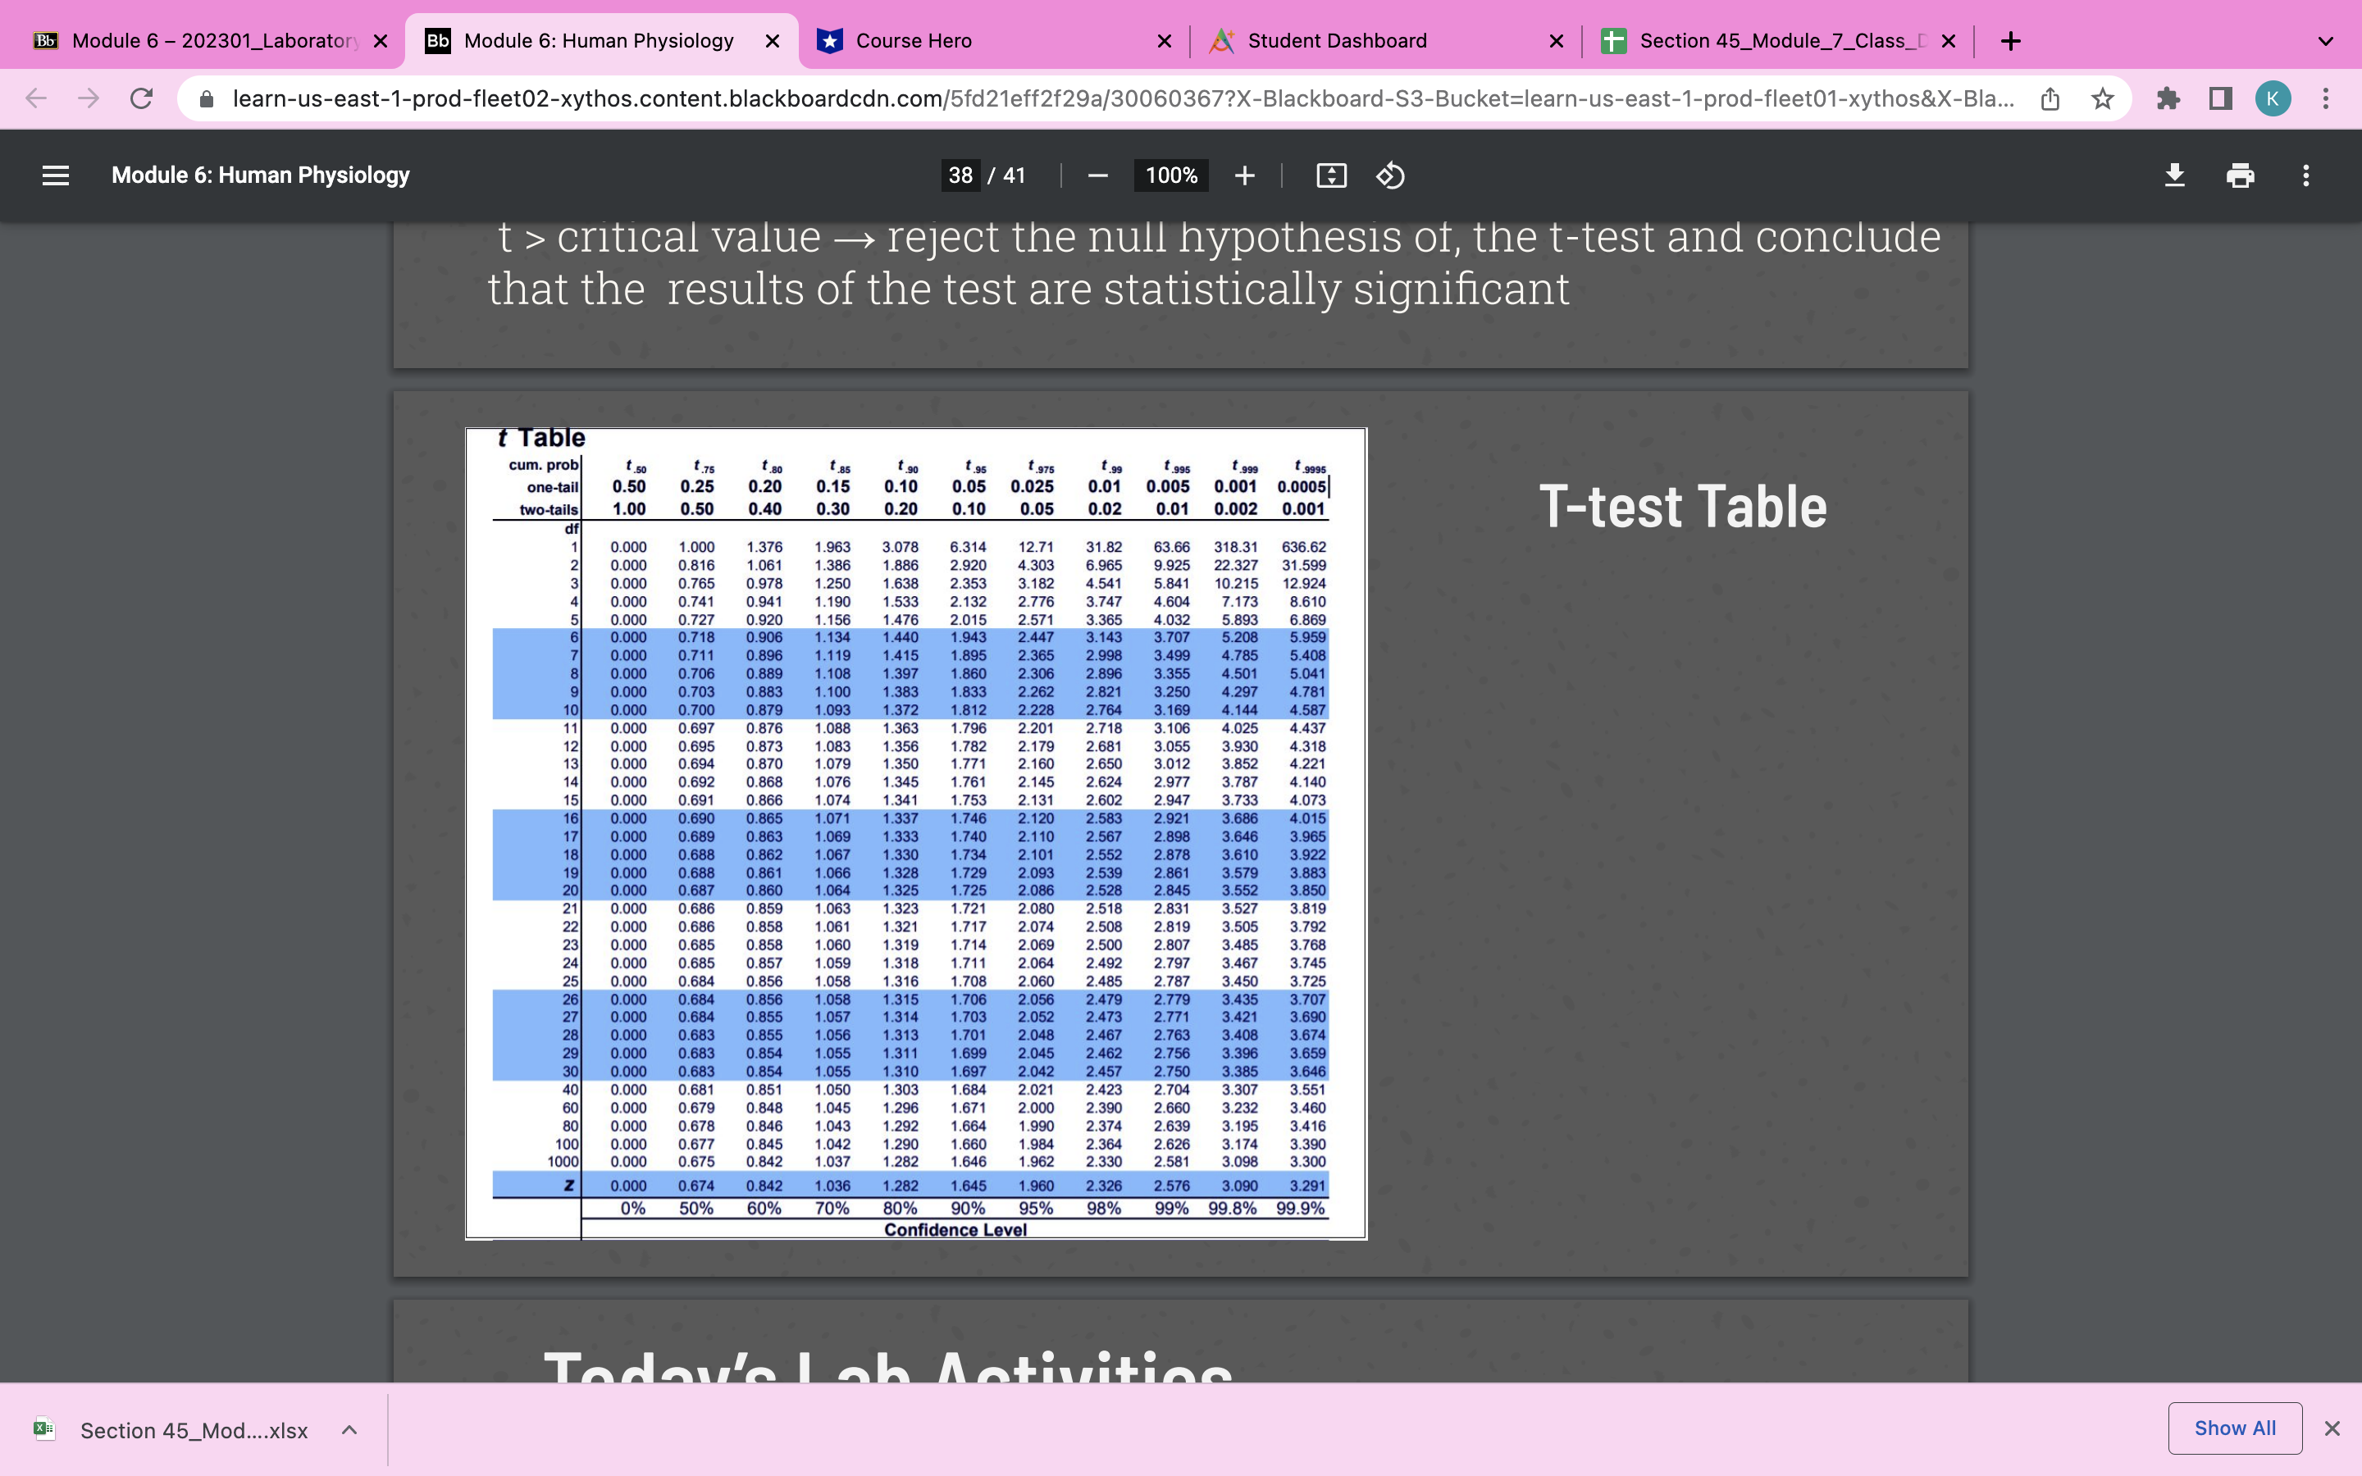Click the page number input field

coord(960,175)
